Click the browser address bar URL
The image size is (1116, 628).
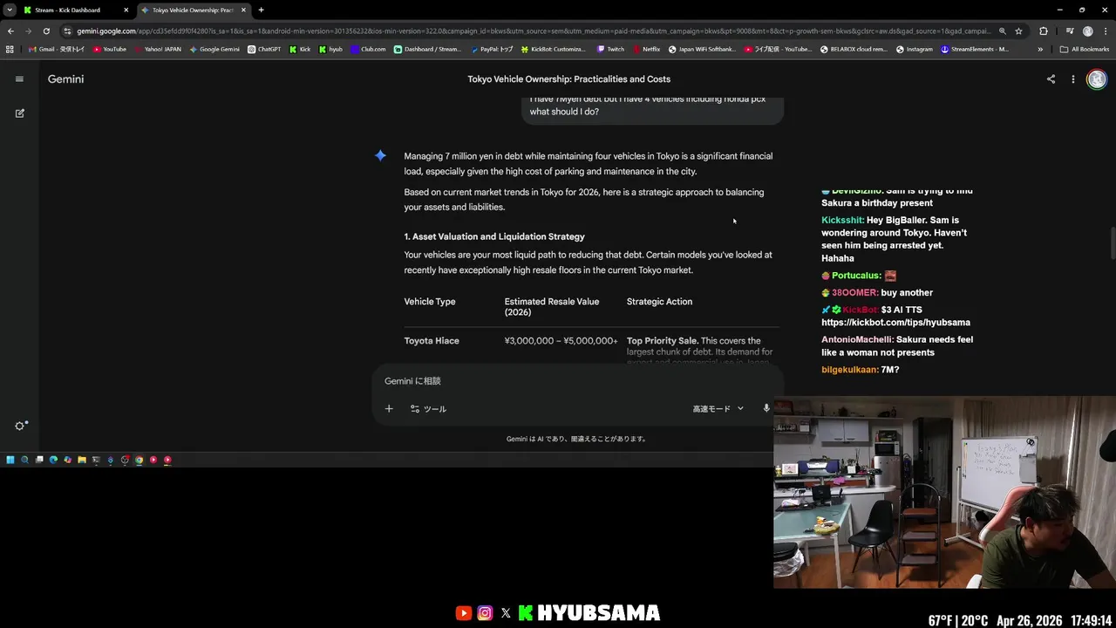pos(534,31)
